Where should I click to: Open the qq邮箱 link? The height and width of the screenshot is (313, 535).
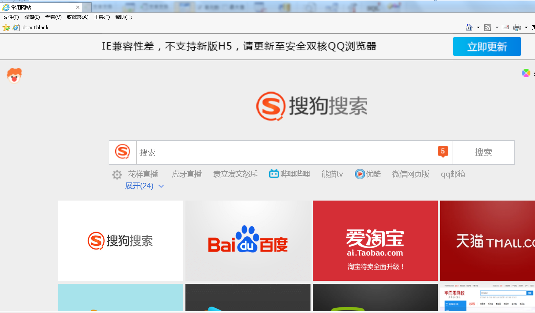(453, 174)
